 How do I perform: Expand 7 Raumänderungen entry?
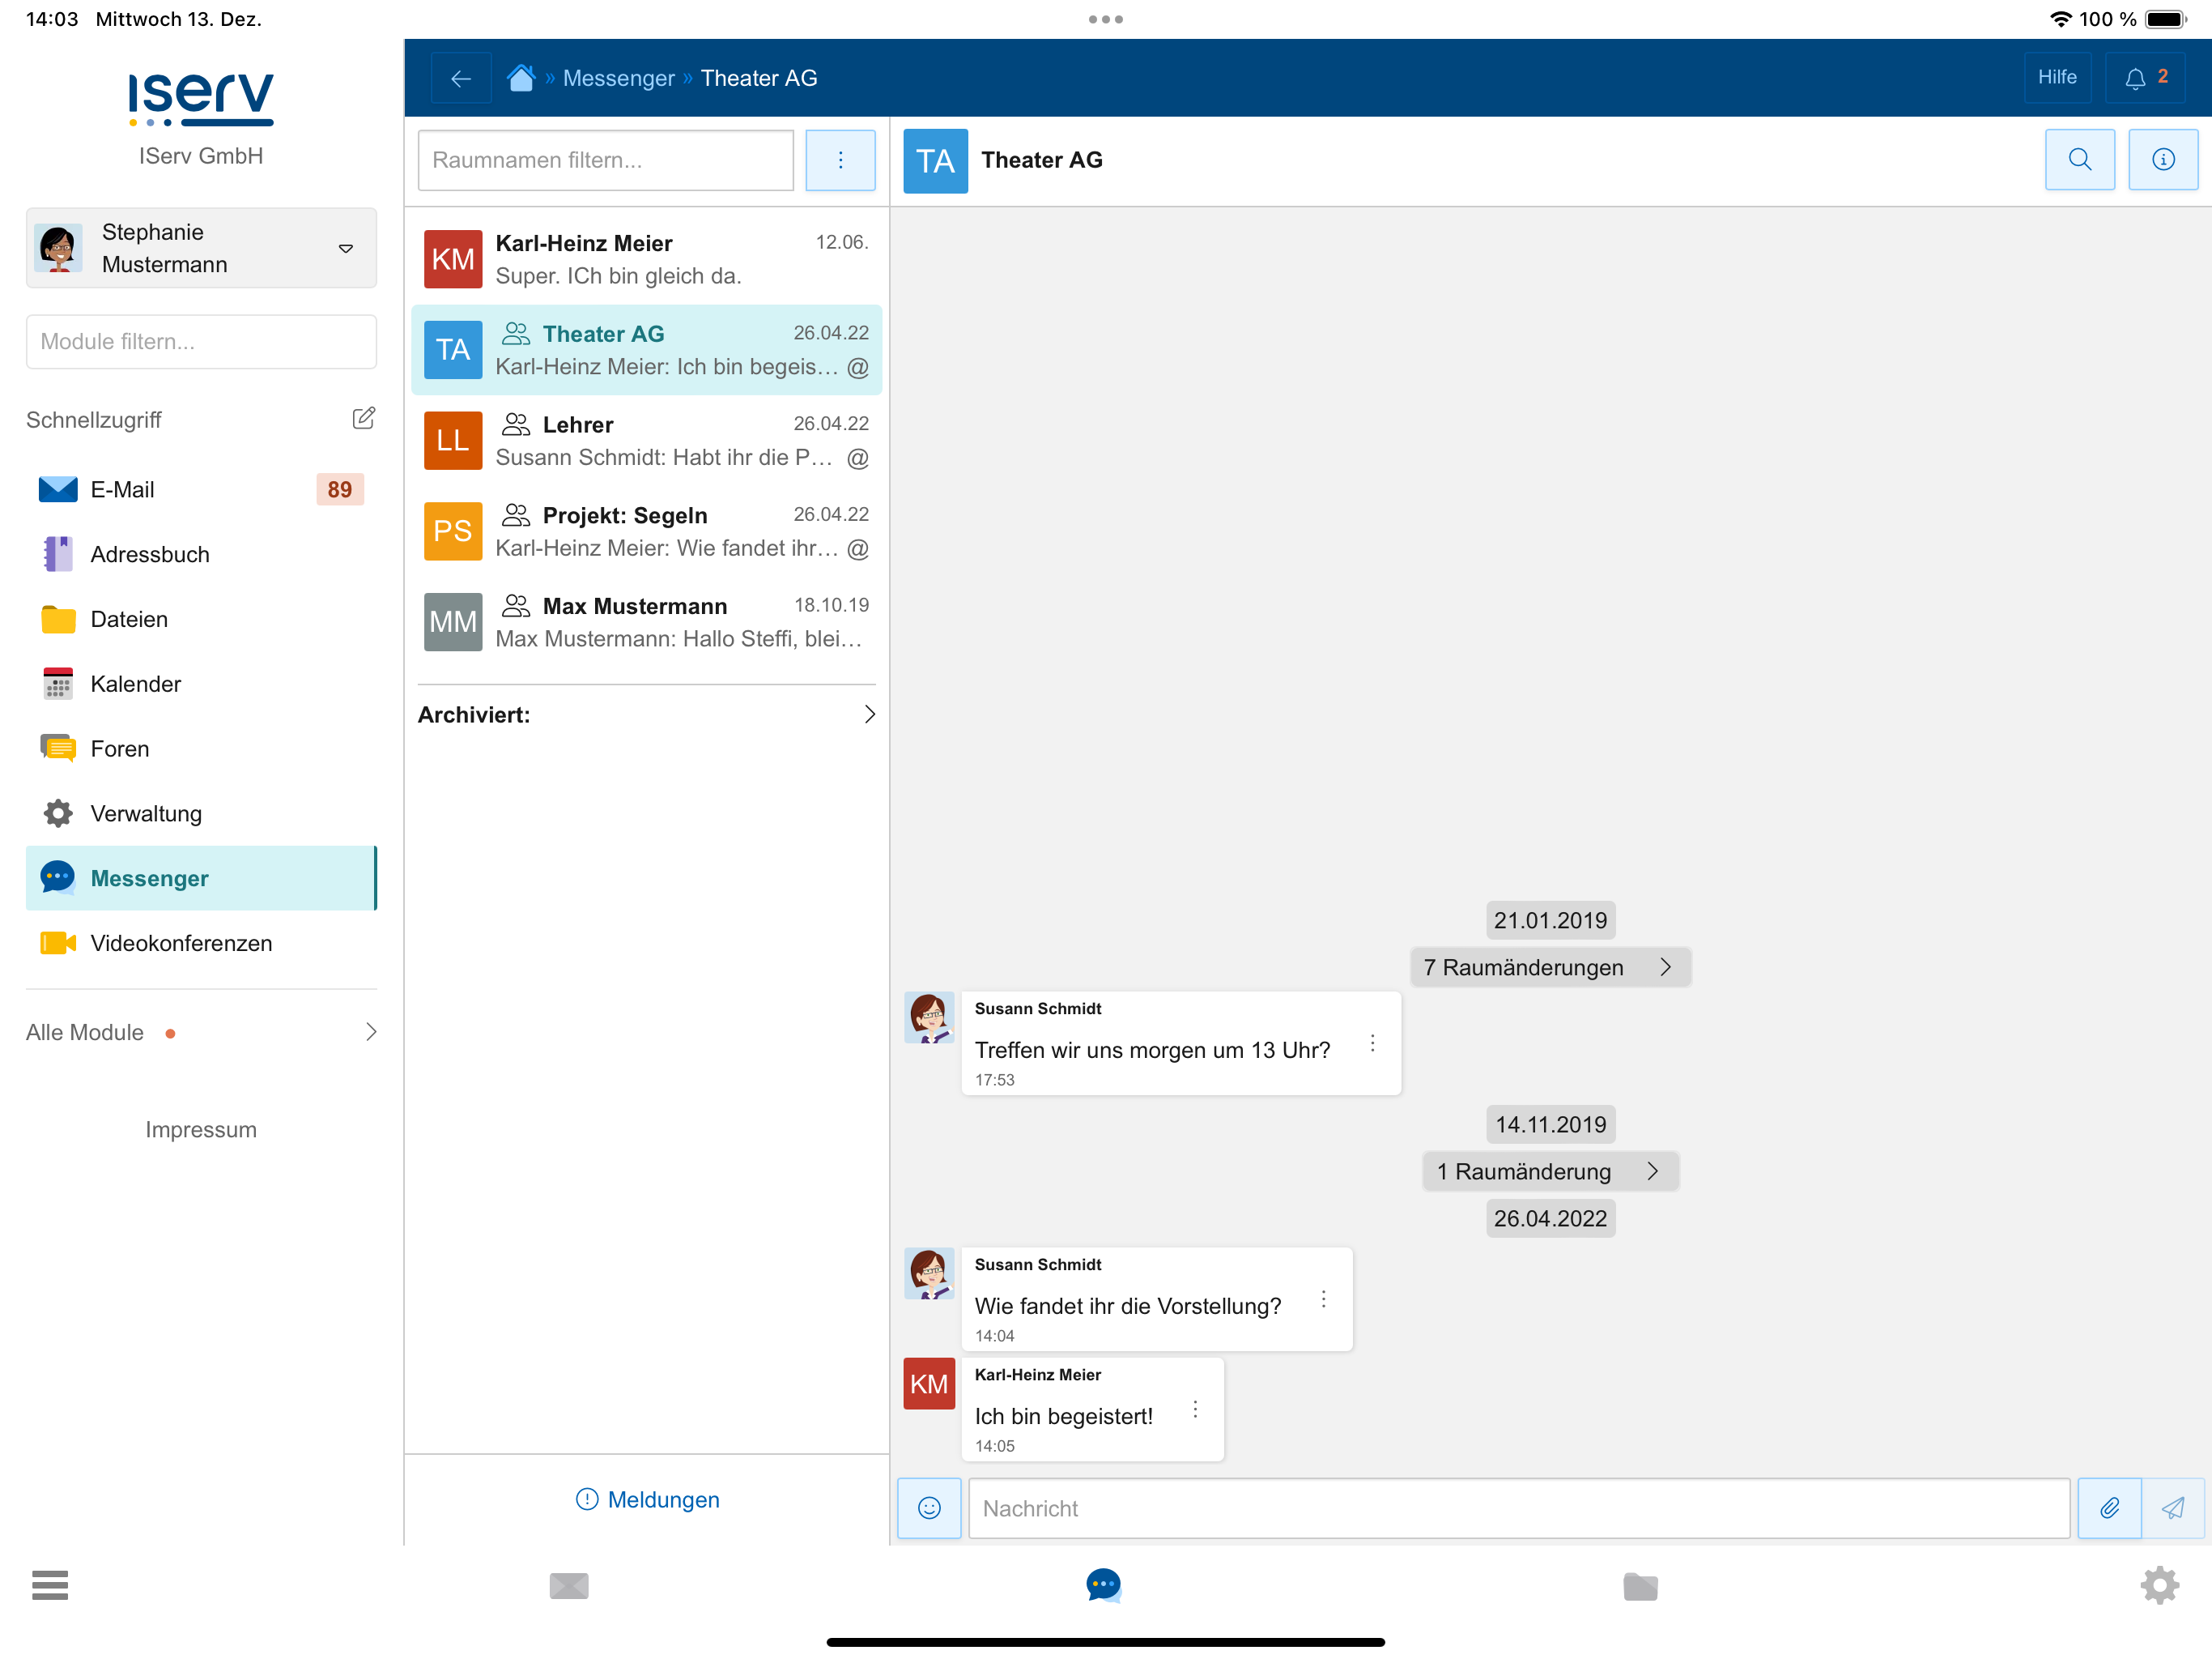click(x=1550, y=967)
